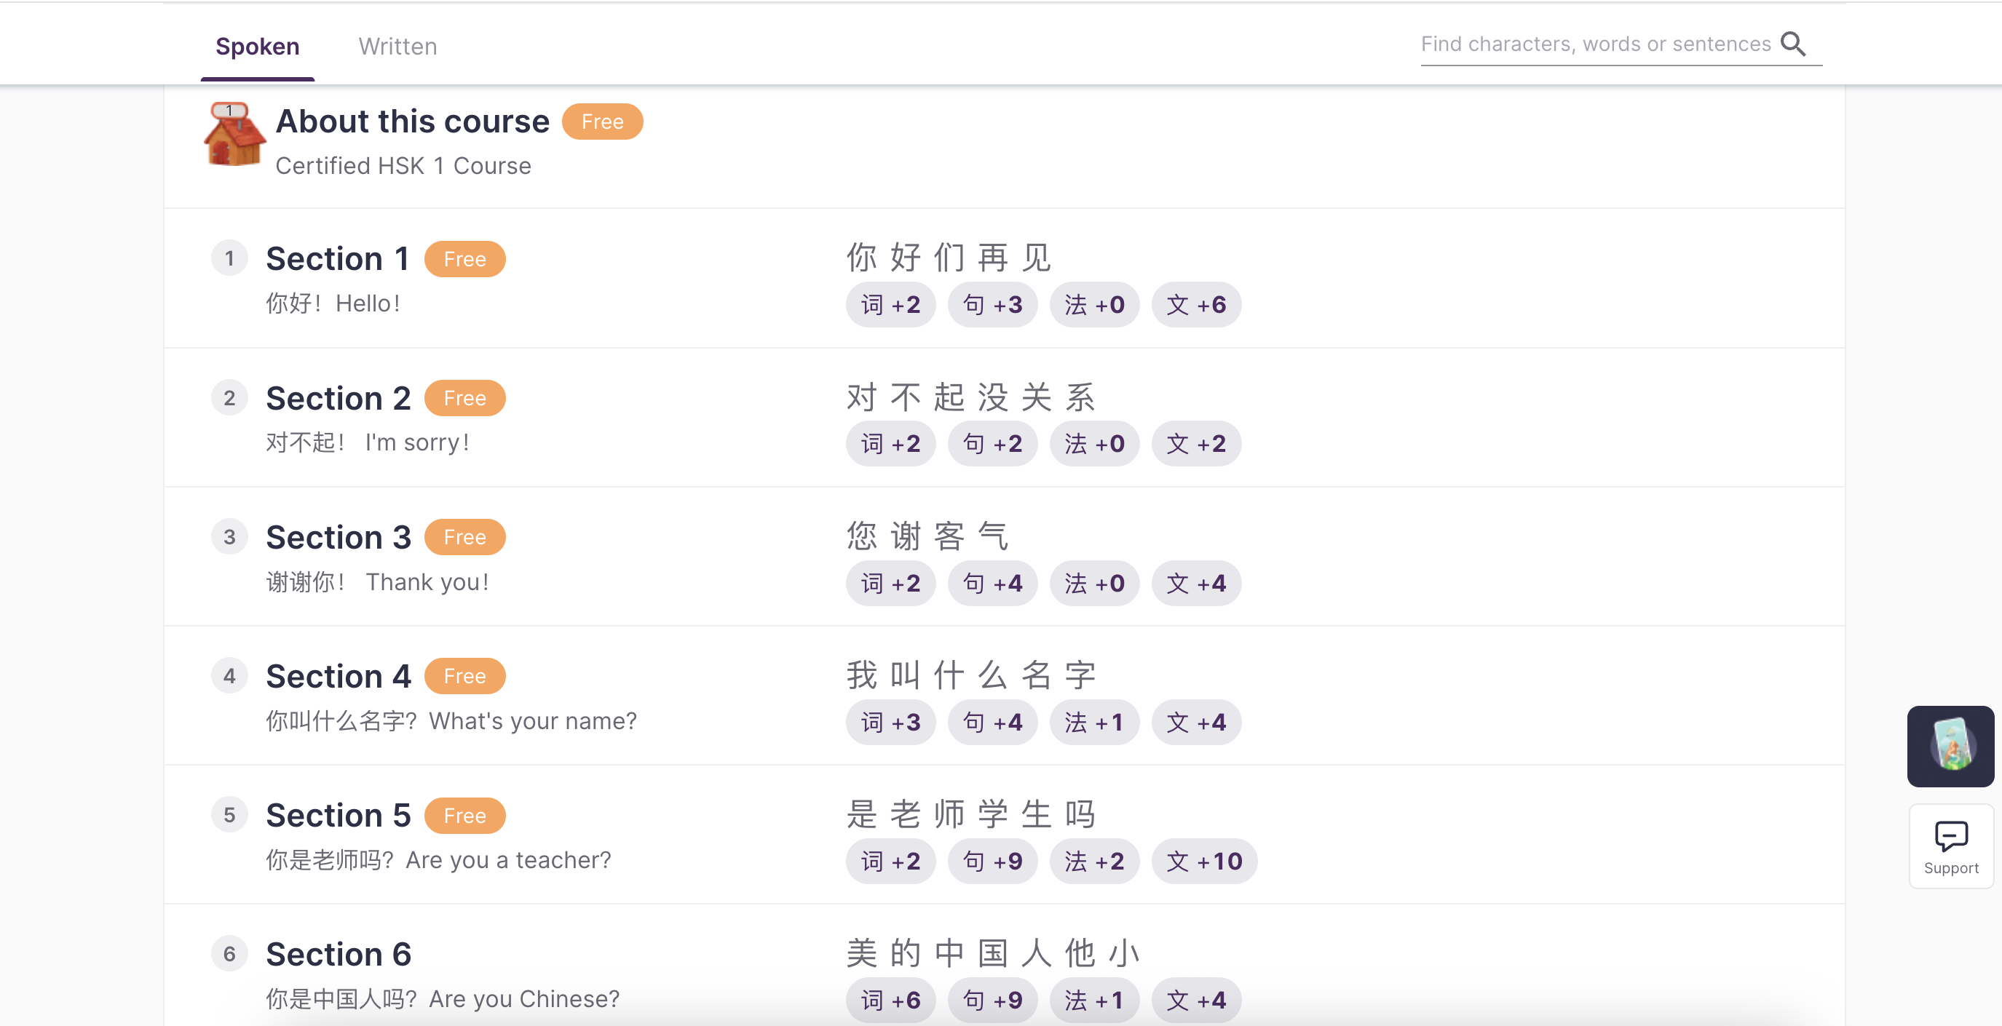Image resolution: width=2002 pixels, height=1026 pixels.
Task: Click the 文 +10 characters badge in Section 5
Action: click(1203, 862)
